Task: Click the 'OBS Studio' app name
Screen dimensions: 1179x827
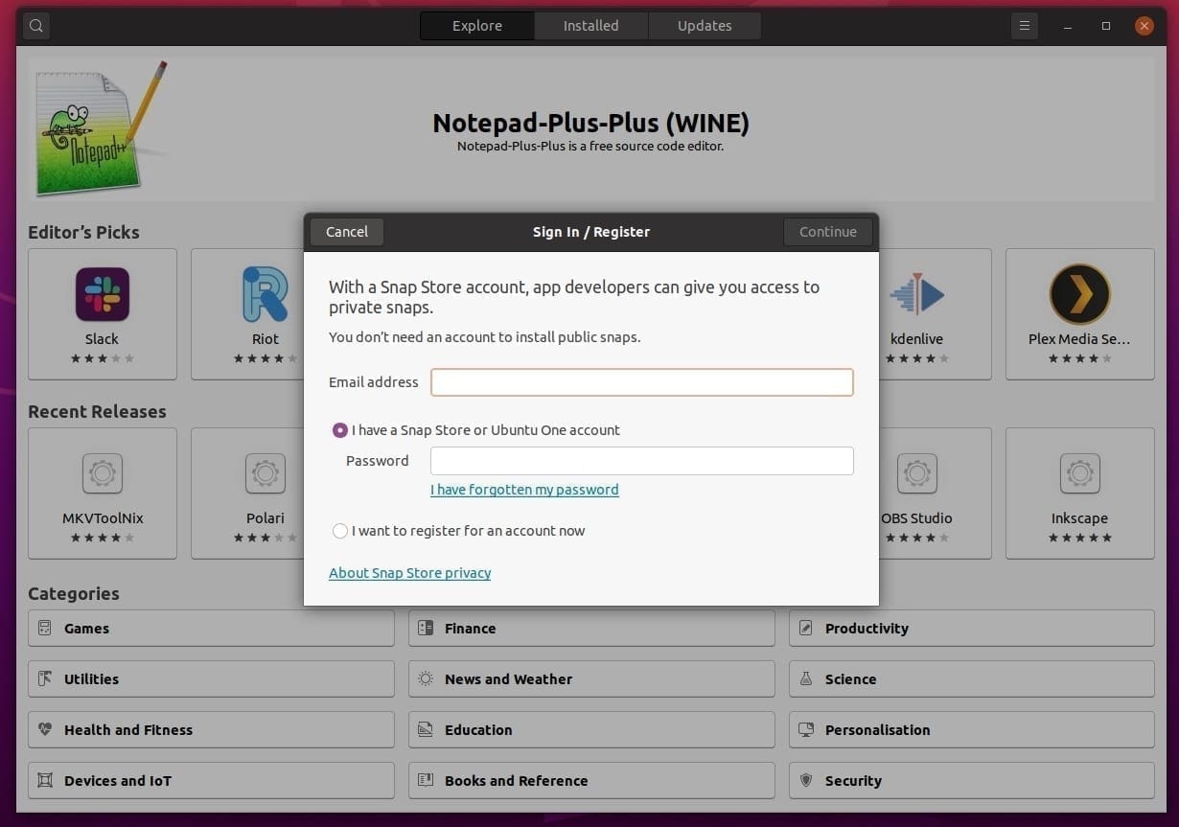Action: (x=917, y=518)
